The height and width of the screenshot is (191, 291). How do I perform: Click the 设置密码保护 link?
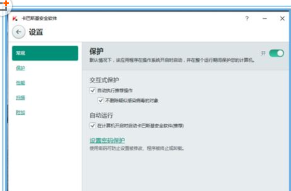tap(107, 141)
